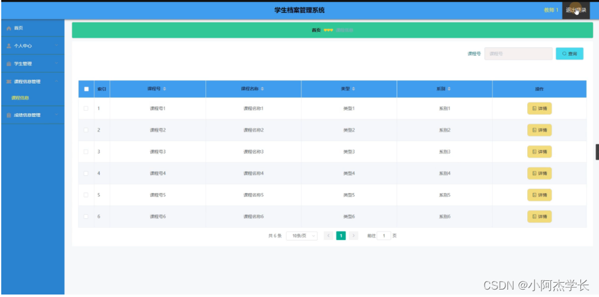The height and width of the screenshot is (297, 599).
Task: Click the 学生档案管理系统 title
Action: tap(299, 11)
